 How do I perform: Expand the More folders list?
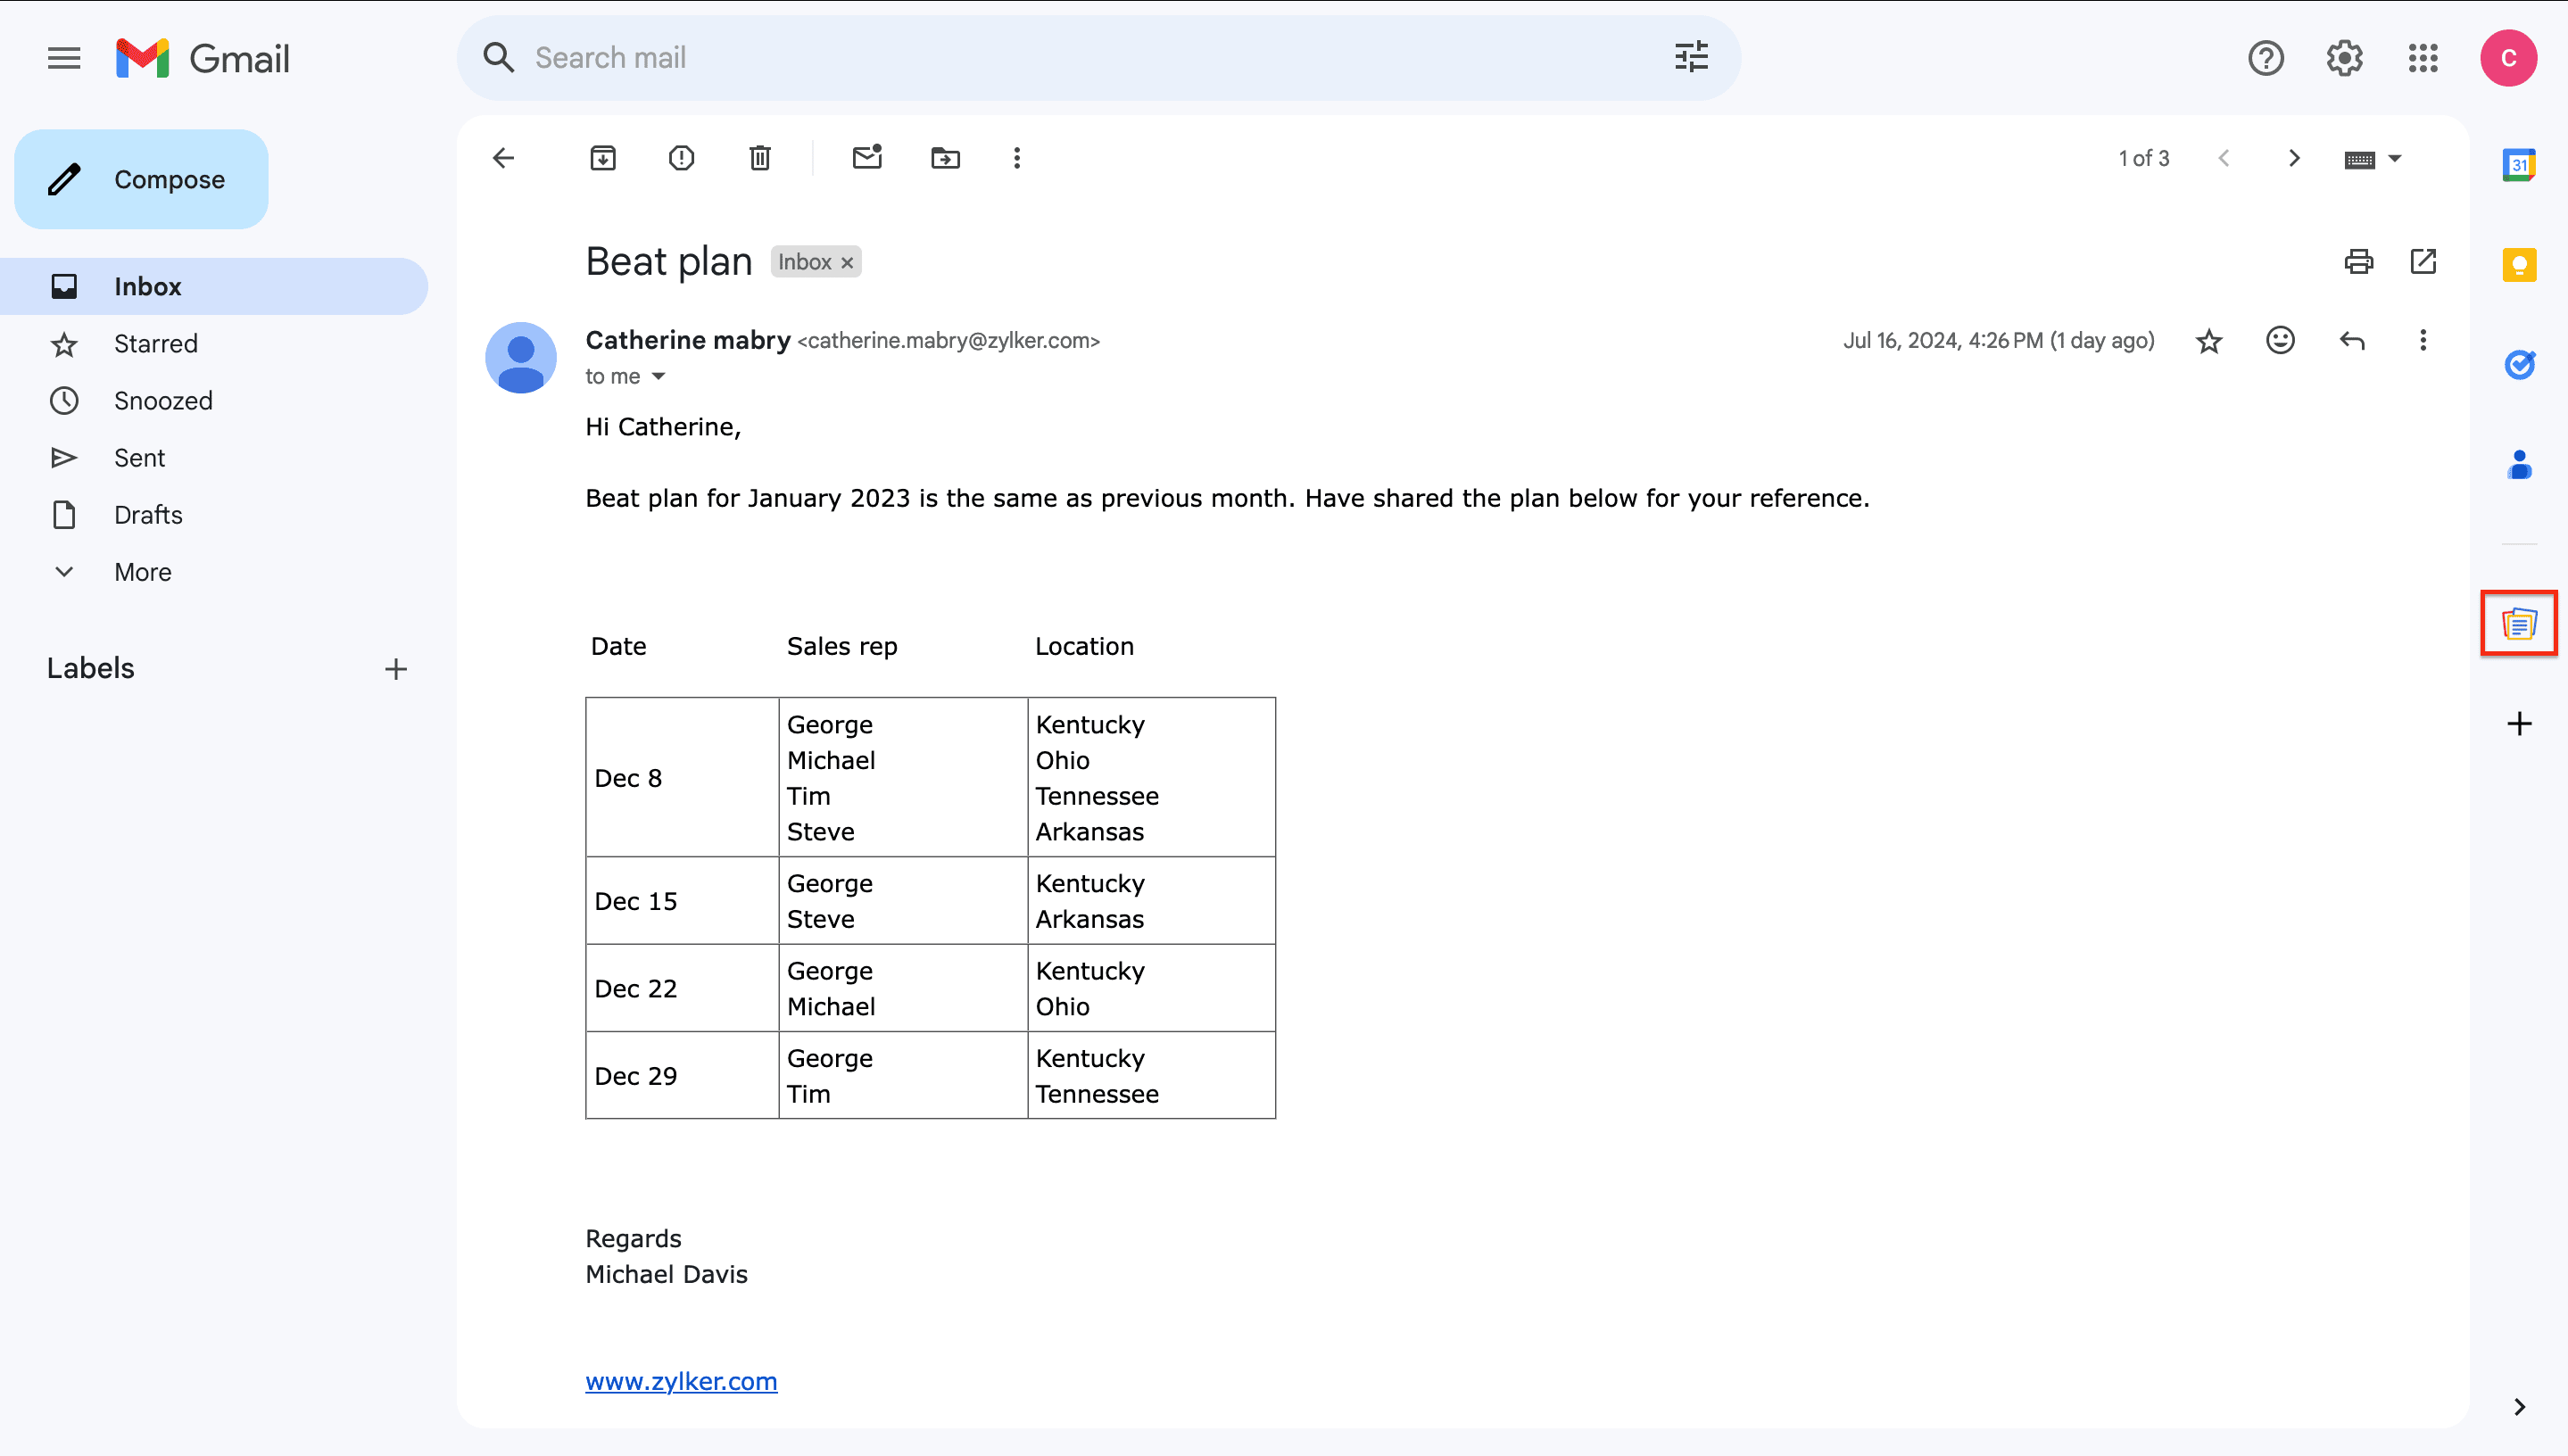(142, 572)
